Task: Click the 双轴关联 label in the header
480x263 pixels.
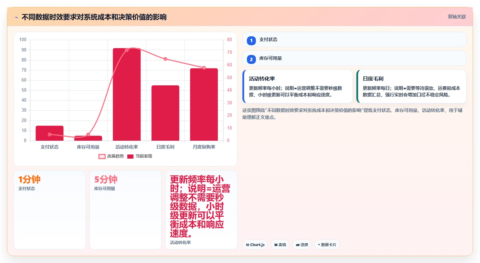Action: click(457, 17)
